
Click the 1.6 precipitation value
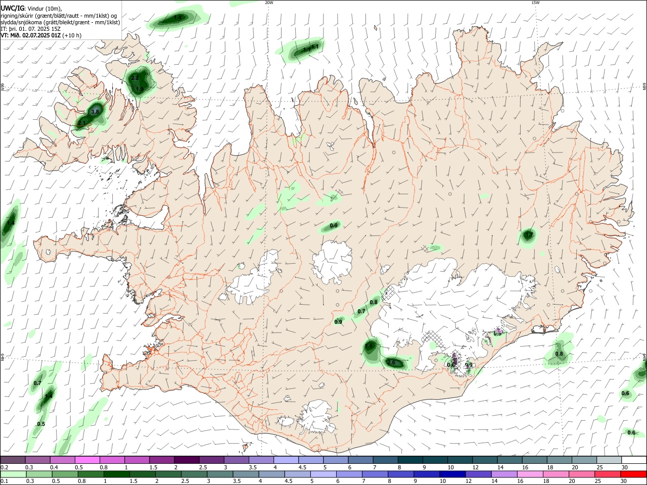(368, 346)
